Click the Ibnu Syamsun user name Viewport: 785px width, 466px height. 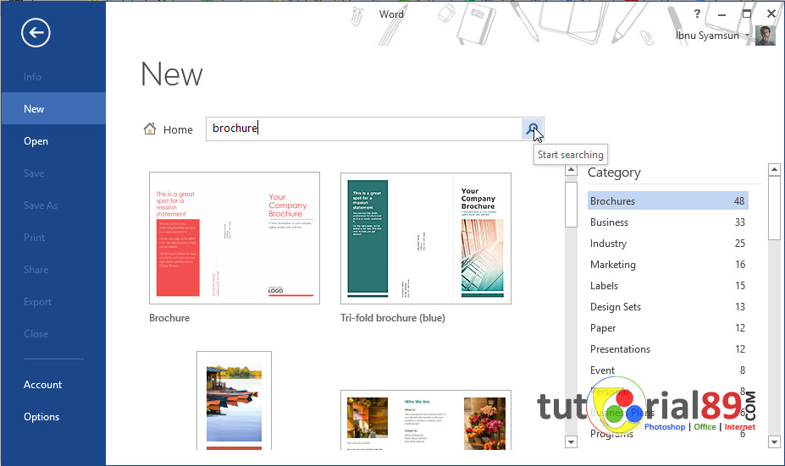tap(707, 36)
